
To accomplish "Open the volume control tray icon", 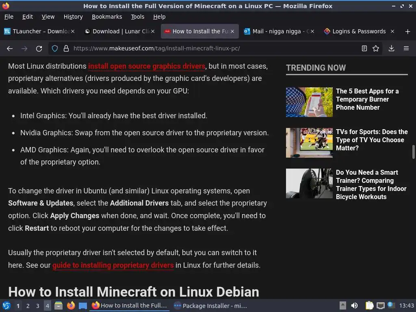I will coord(354,305).
